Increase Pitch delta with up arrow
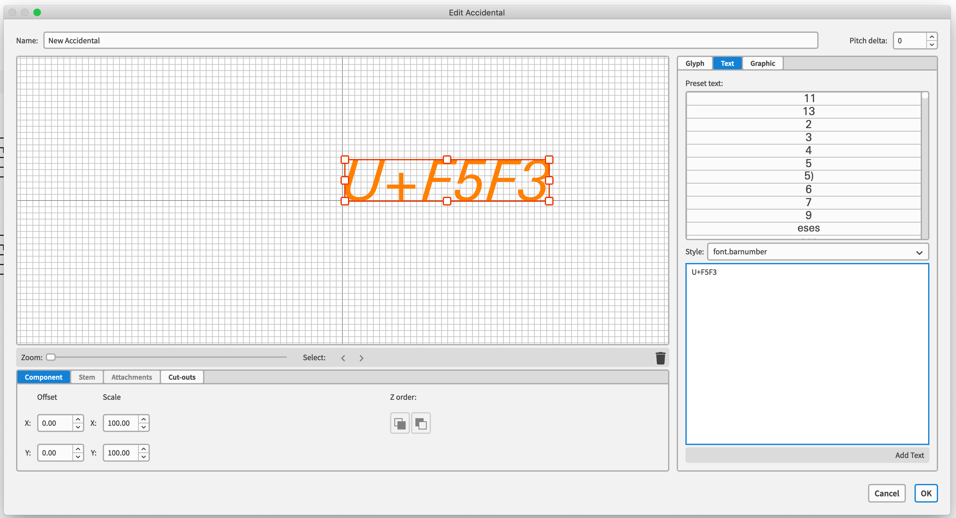 [932, 37]
